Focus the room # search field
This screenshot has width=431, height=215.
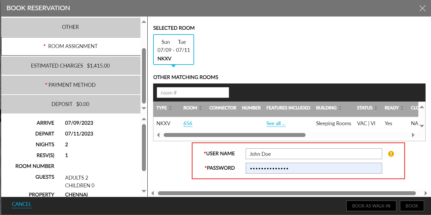pos(193,92)
